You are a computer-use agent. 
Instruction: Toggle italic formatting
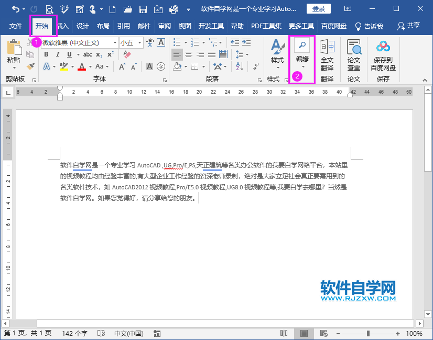click(58, 54)
